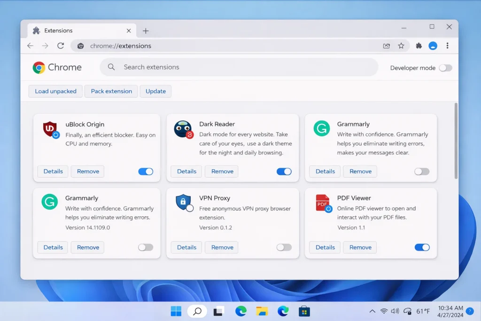Reload the page with the refresh icon

[61, 46]
